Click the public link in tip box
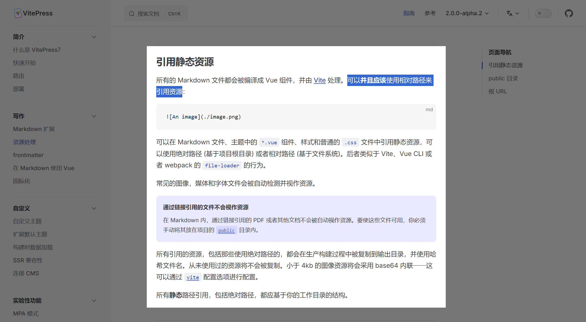 pyautogui.click(x=226, y=230)
